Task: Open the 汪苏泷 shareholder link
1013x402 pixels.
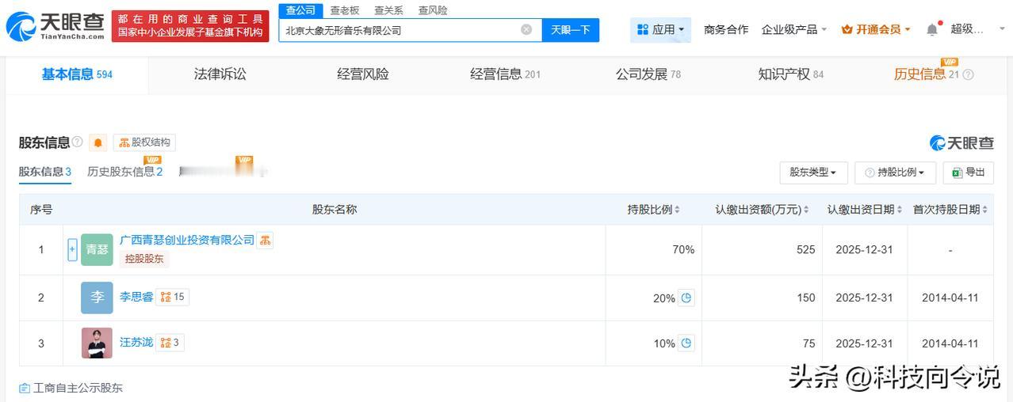Action: [x=136, y=343]
